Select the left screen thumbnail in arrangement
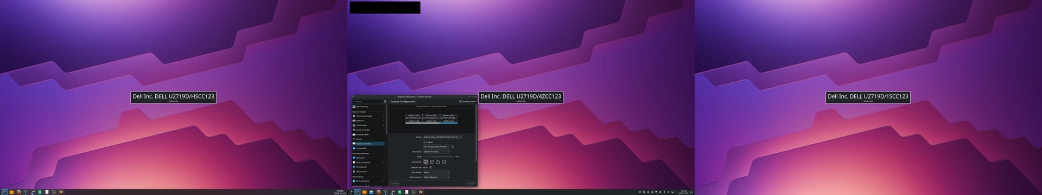The width and height of the screenshot is (1042, 195). (414, 118)
